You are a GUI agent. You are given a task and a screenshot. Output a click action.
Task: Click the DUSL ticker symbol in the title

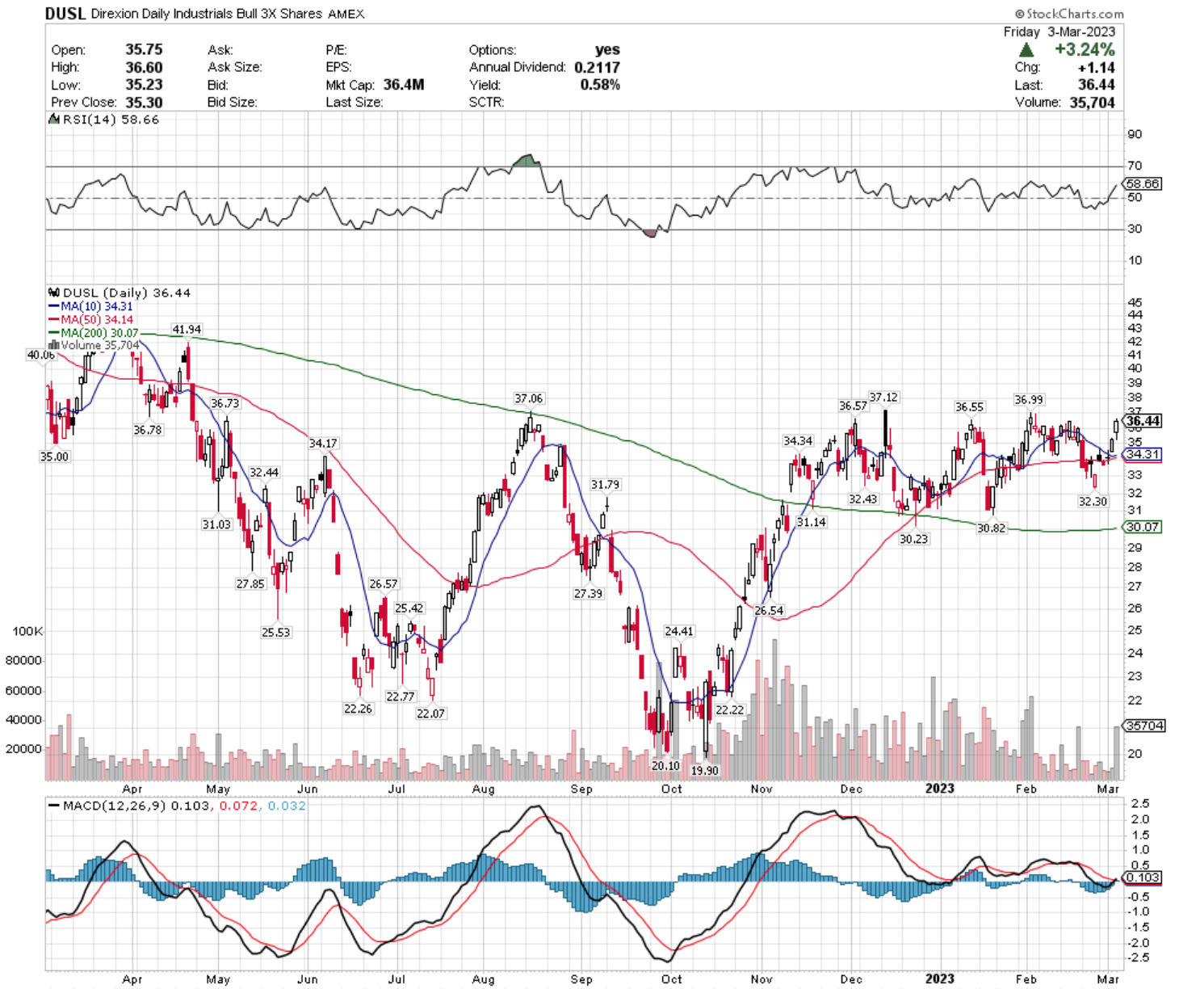click(65, 14)
